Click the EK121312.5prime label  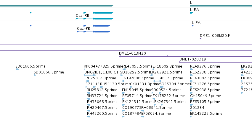[138, 102]
